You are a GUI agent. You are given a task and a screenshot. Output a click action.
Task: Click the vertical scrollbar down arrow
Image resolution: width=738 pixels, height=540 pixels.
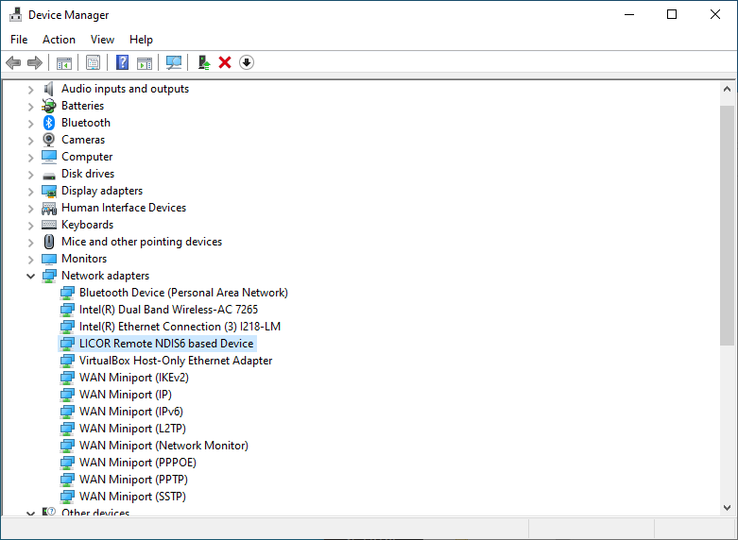(727, 509)
